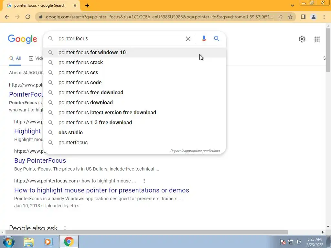Click Report inappropriate predictions link
The width and height of the screenshot is (331, 248).
tap(195, 151)
